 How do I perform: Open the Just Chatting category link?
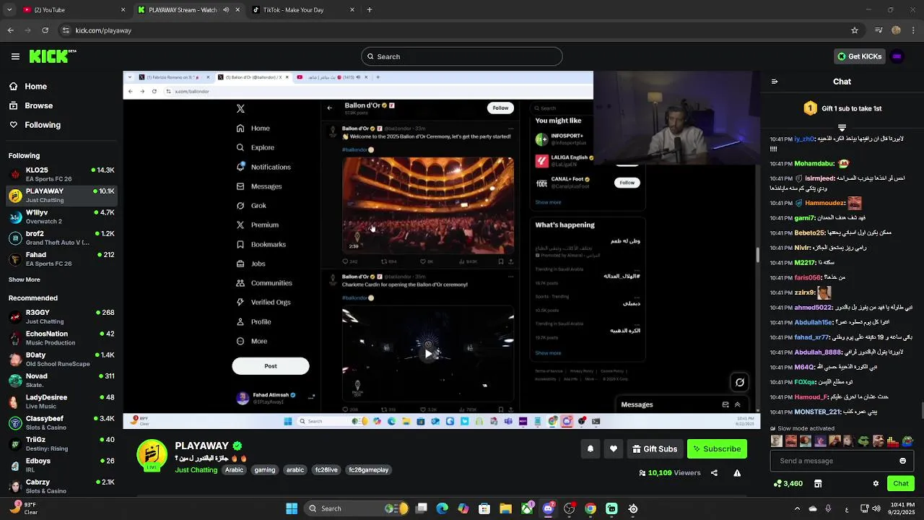pos(196,469)
